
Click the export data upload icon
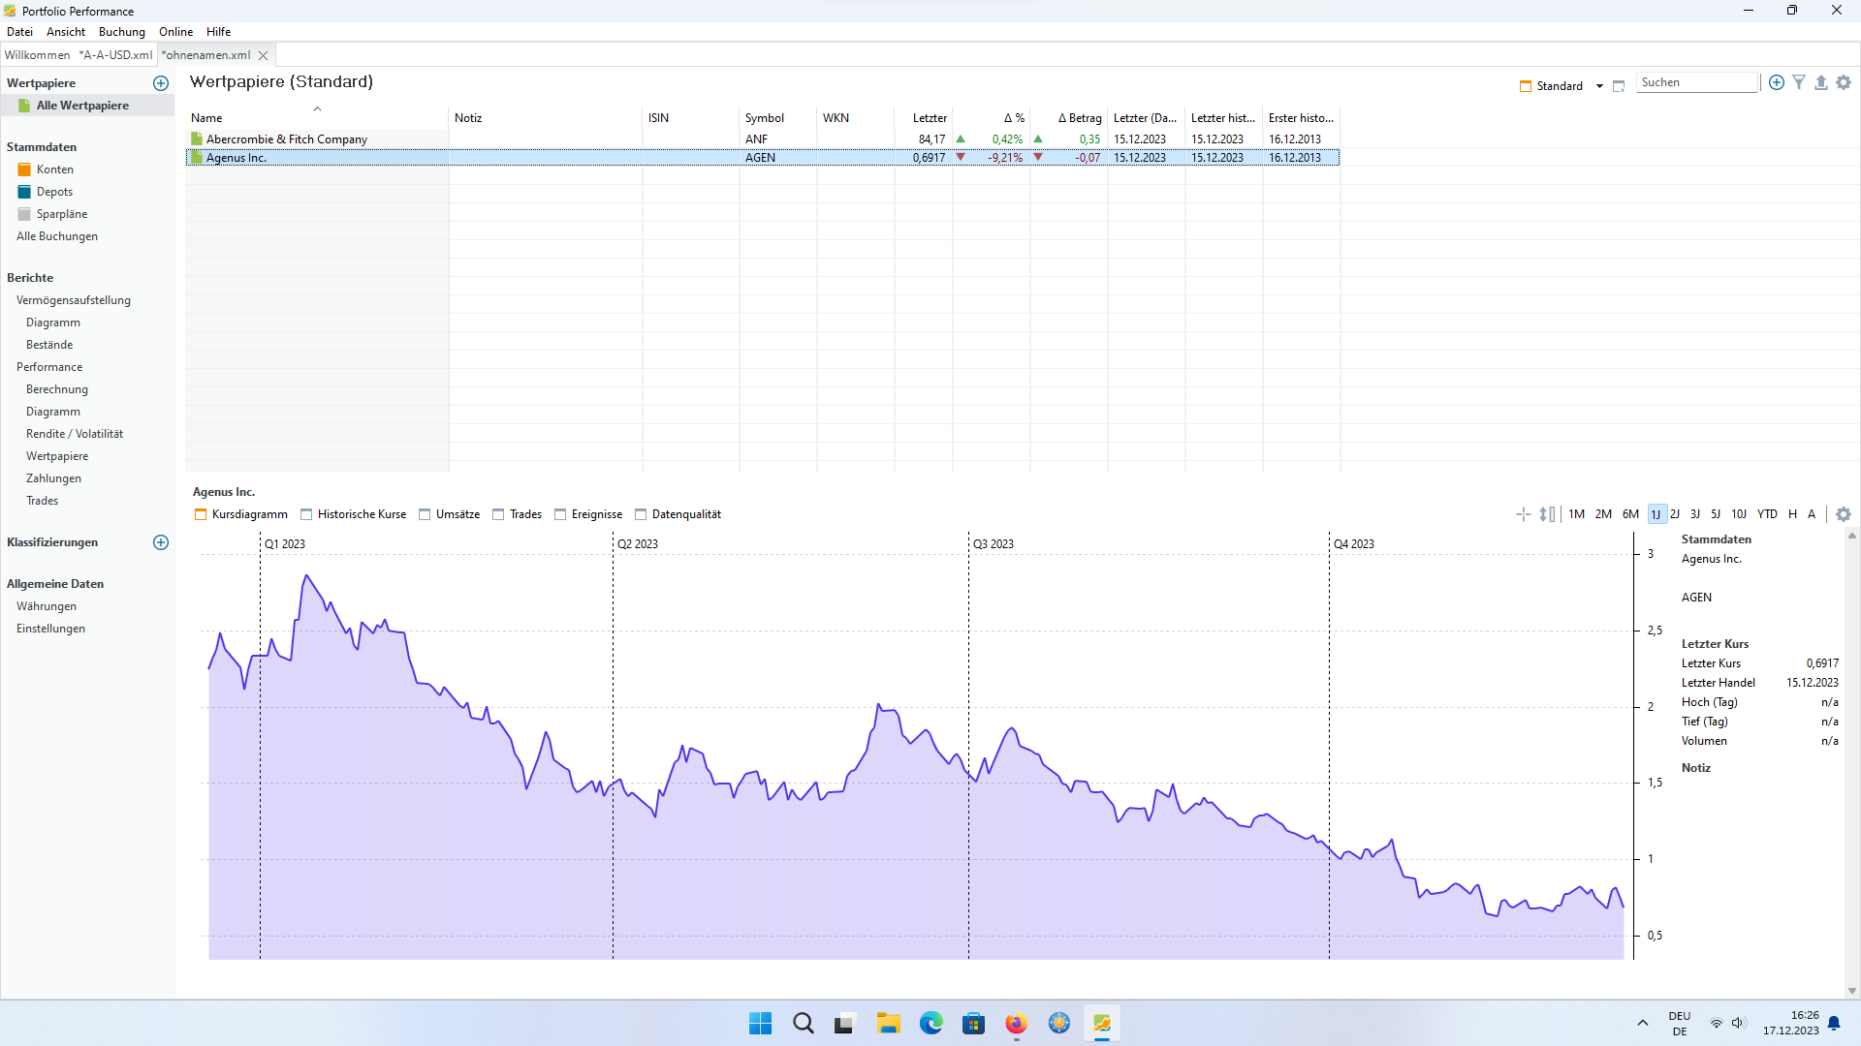coord(1821,83)
